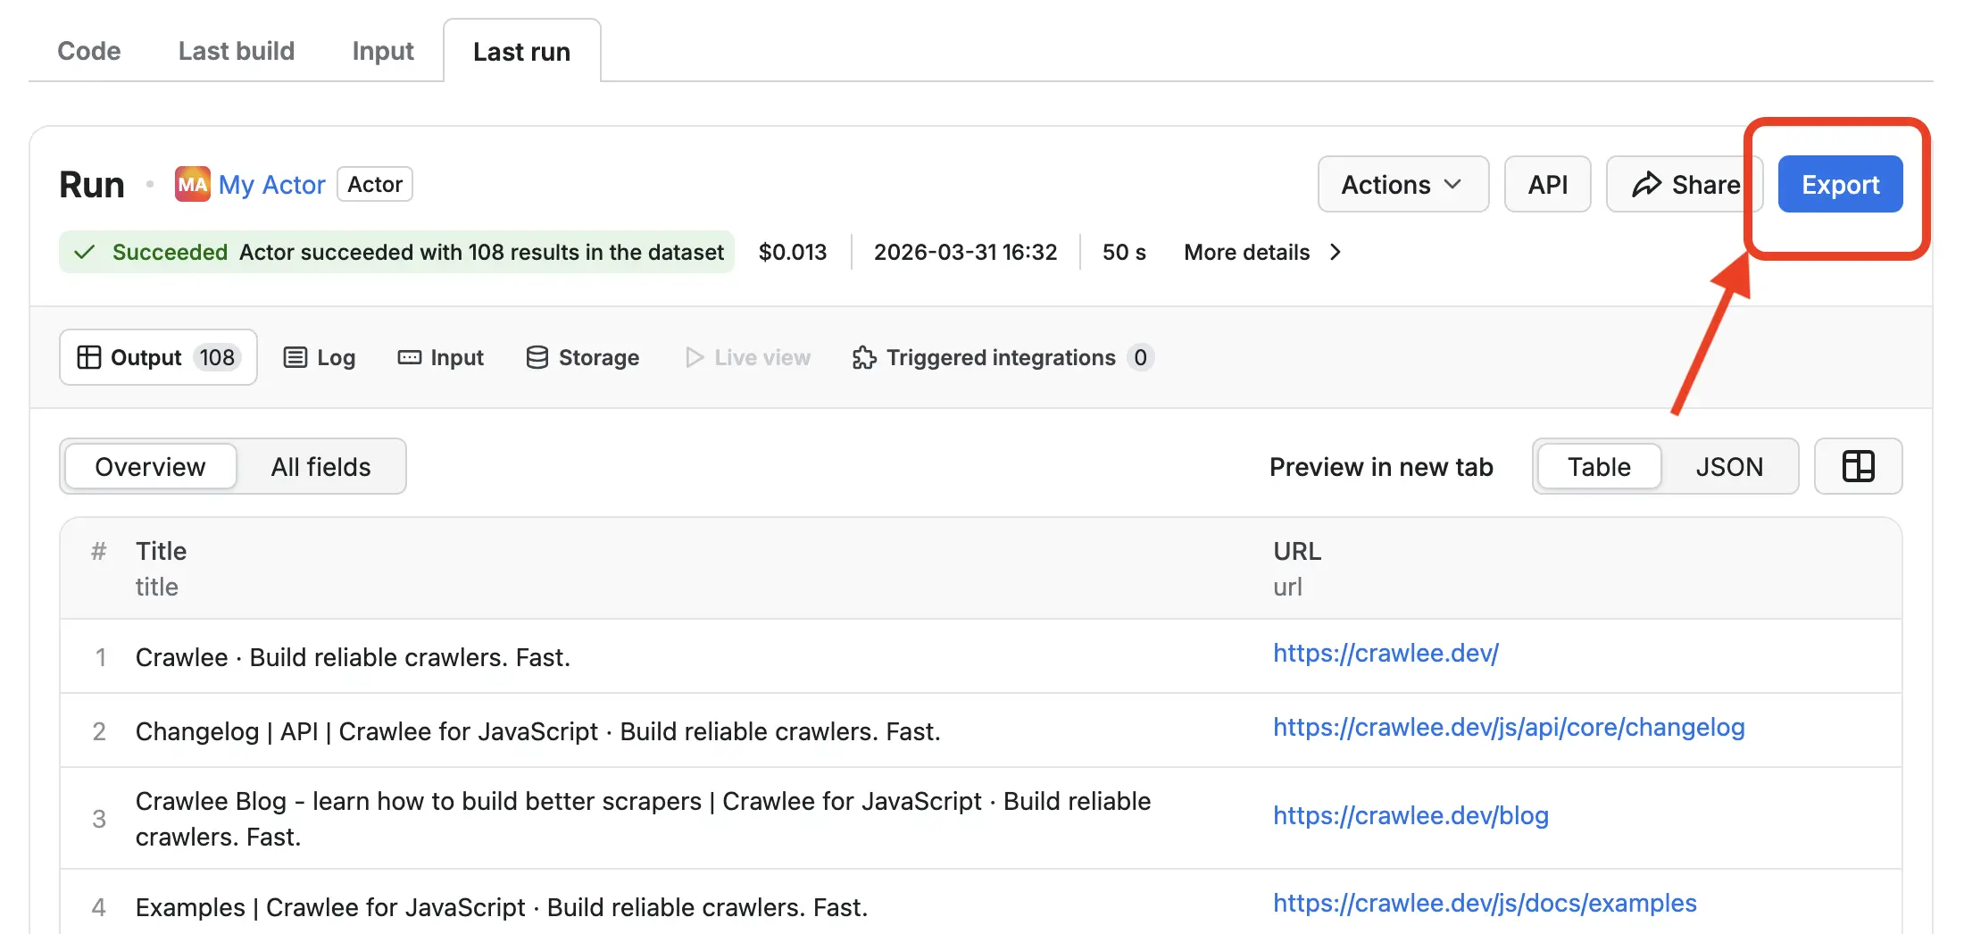Open the Storage run tab

[582, 357]
